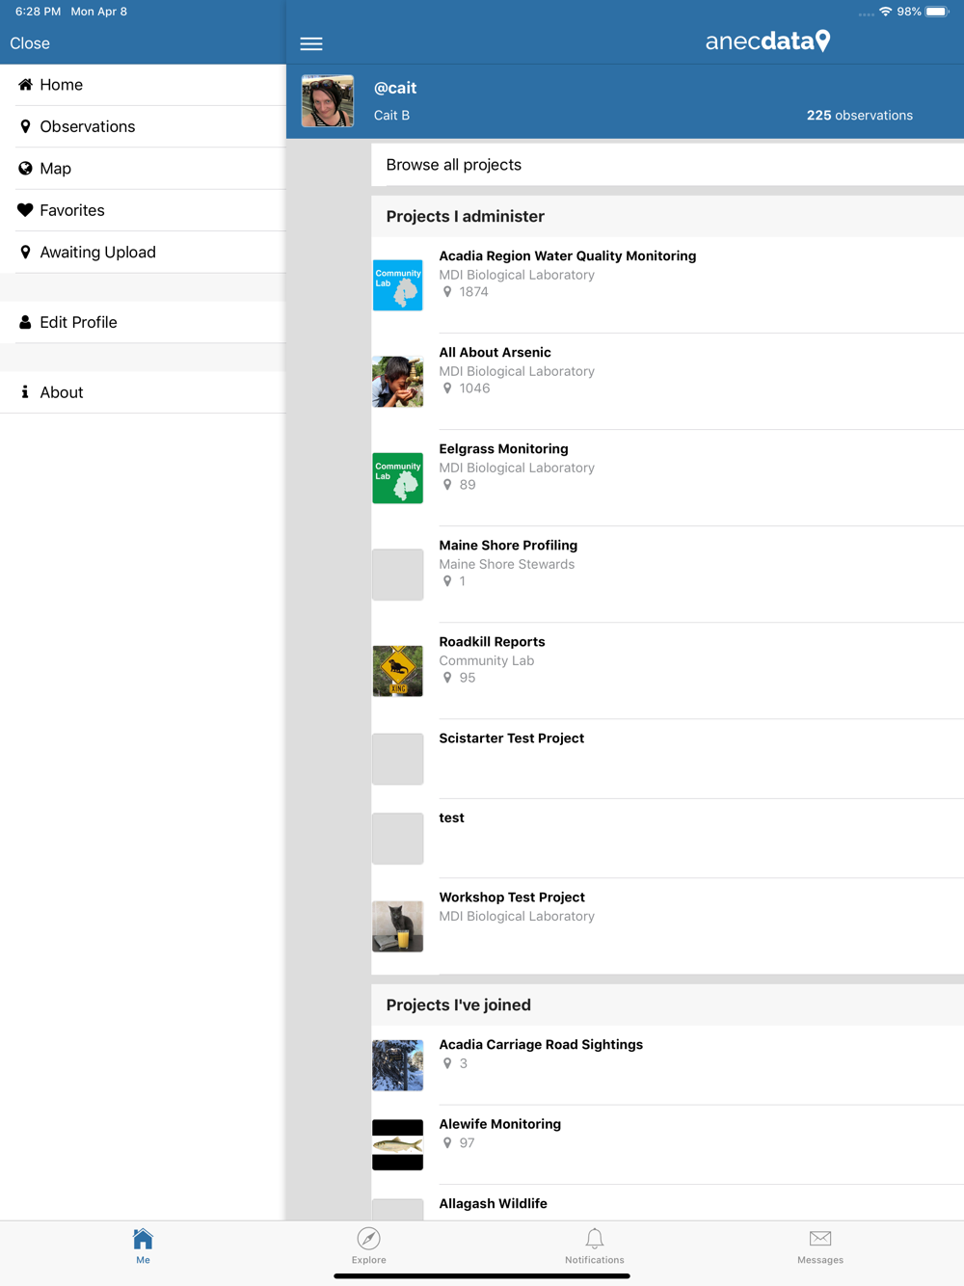Tap the Me home tab icon
The width and height of the screenshot is (964, 1286).
click(143, 1238)
